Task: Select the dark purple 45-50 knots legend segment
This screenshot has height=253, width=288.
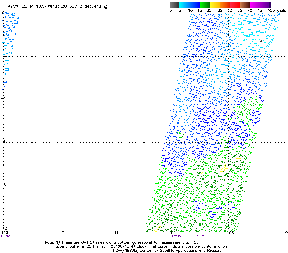Action: [265, 5]
